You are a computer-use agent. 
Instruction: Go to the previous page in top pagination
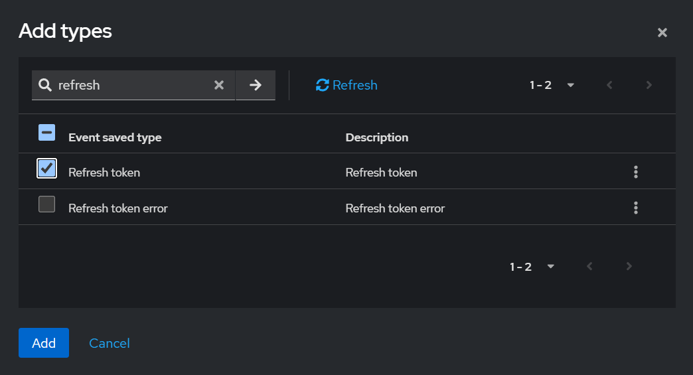[x=609, y=85]
